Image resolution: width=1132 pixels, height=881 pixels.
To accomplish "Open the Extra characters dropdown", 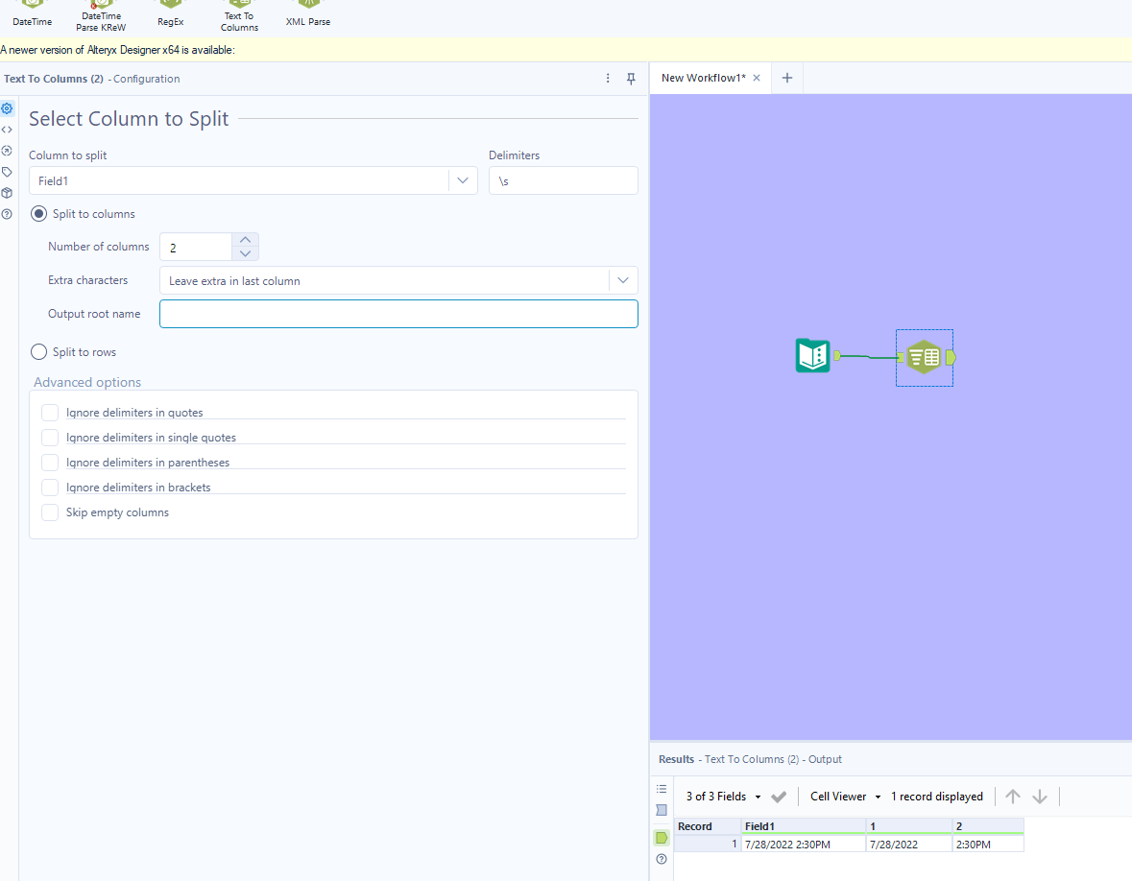I will pos(623,280).
